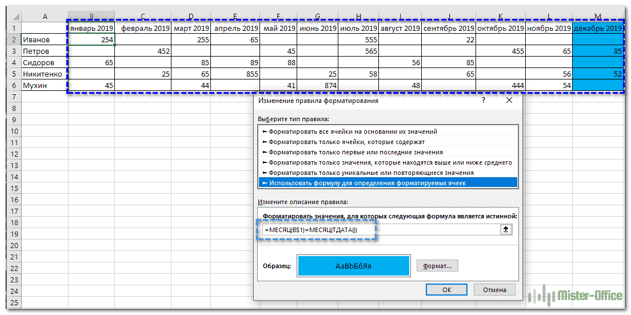631x315 pixels.
Task: Click the blue sample format preview
Action: click(353, 266)
